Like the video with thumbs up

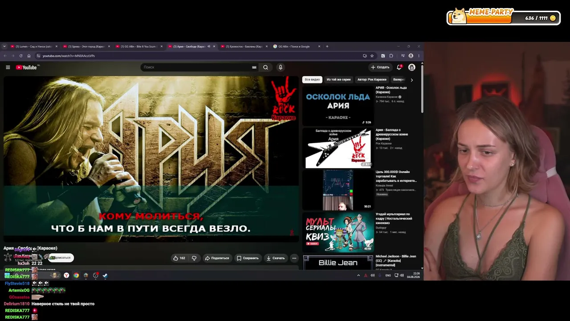coord(179,258)
